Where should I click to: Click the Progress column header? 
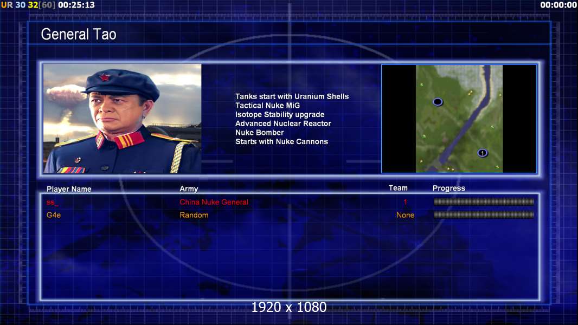[448, 188]
